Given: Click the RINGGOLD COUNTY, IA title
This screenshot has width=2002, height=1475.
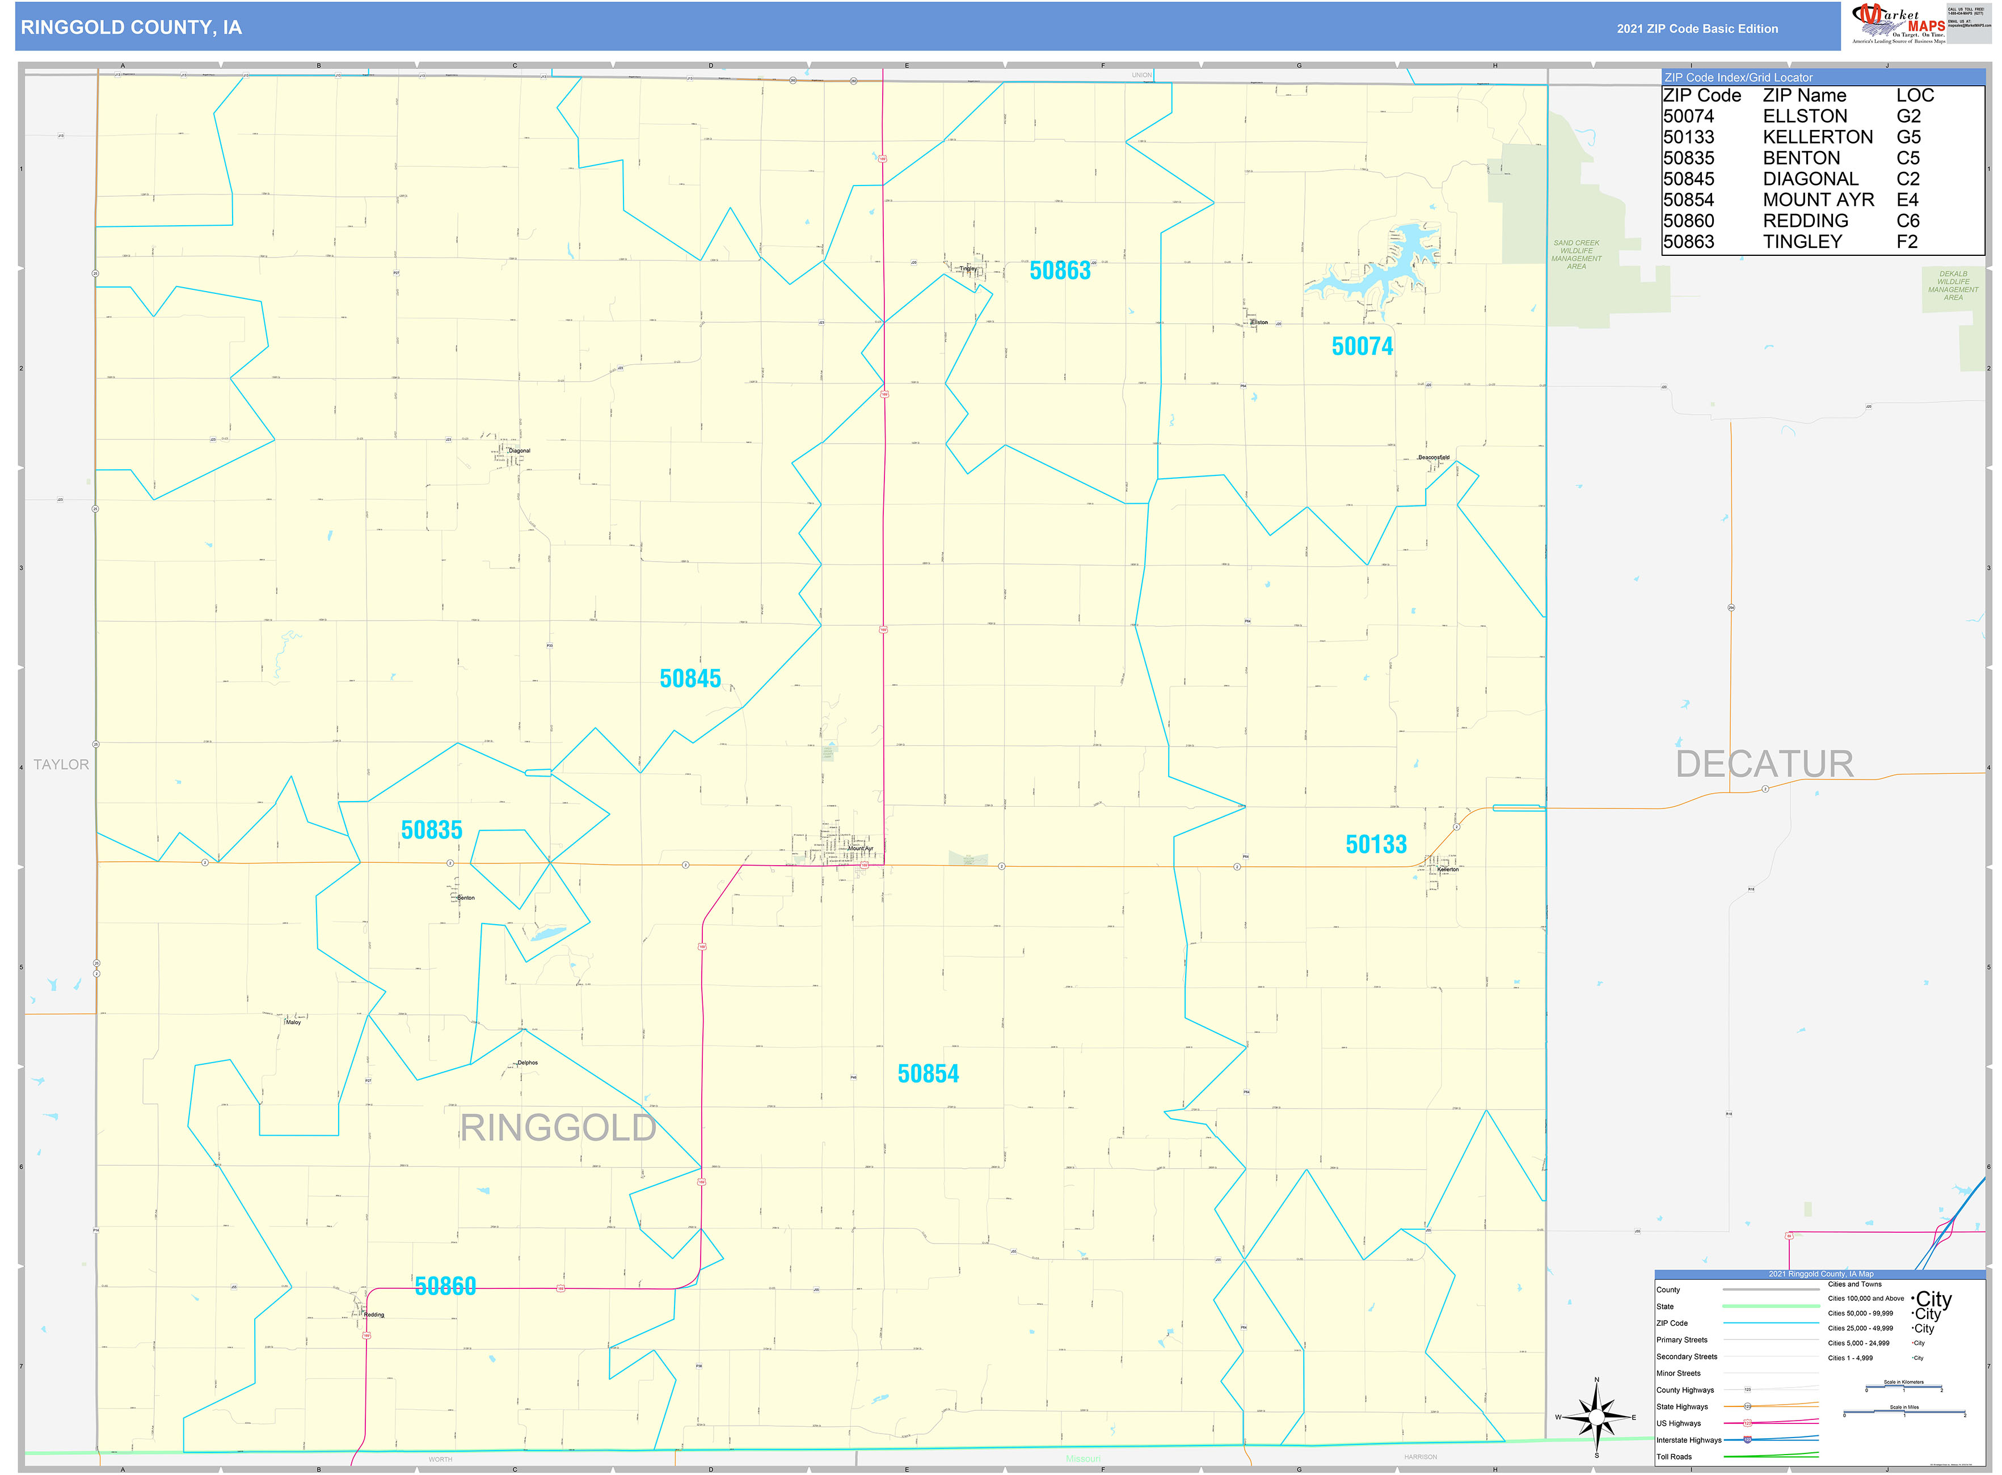Looking at the screenshot, I should (x=131, y=28).
